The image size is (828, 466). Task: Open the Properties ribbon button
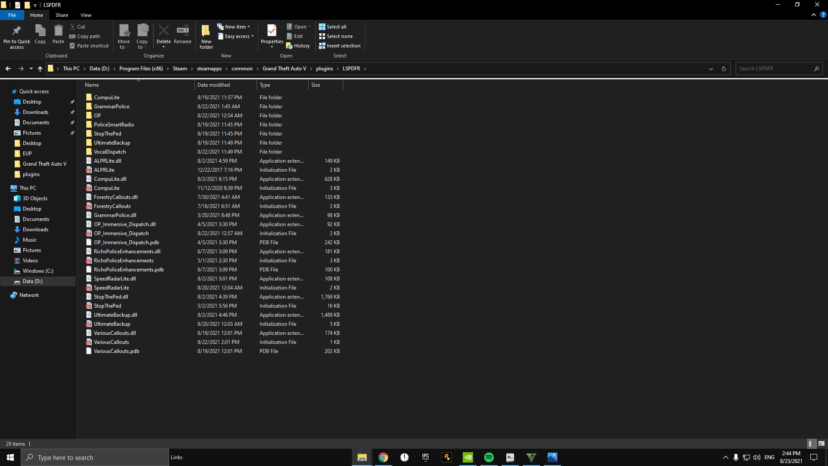point(272,31)
